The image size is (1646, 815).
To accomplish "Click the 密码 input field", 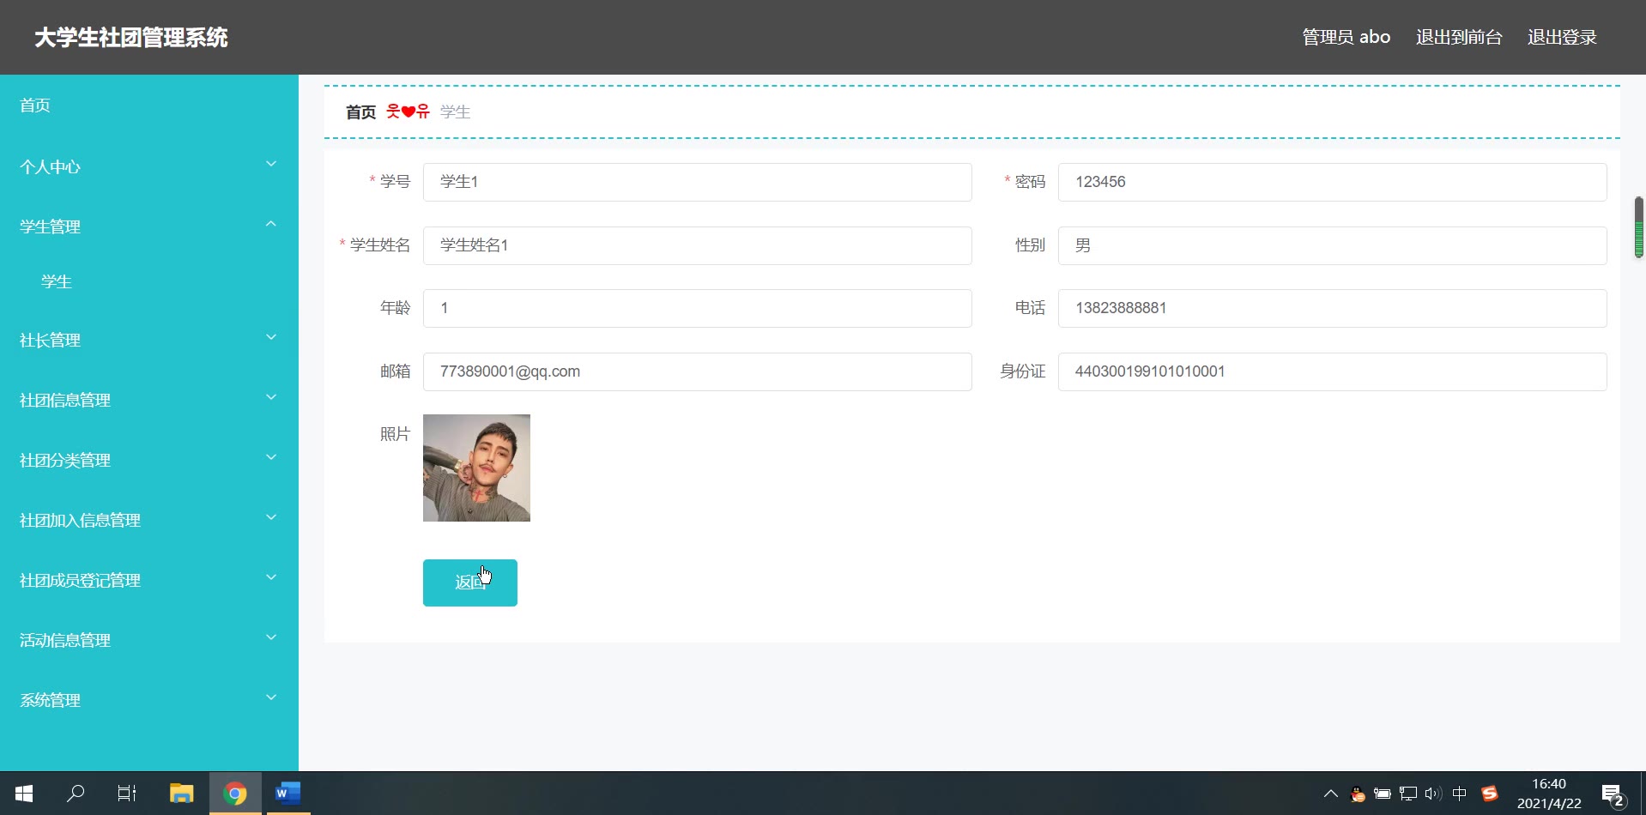I will point(1333,182).
